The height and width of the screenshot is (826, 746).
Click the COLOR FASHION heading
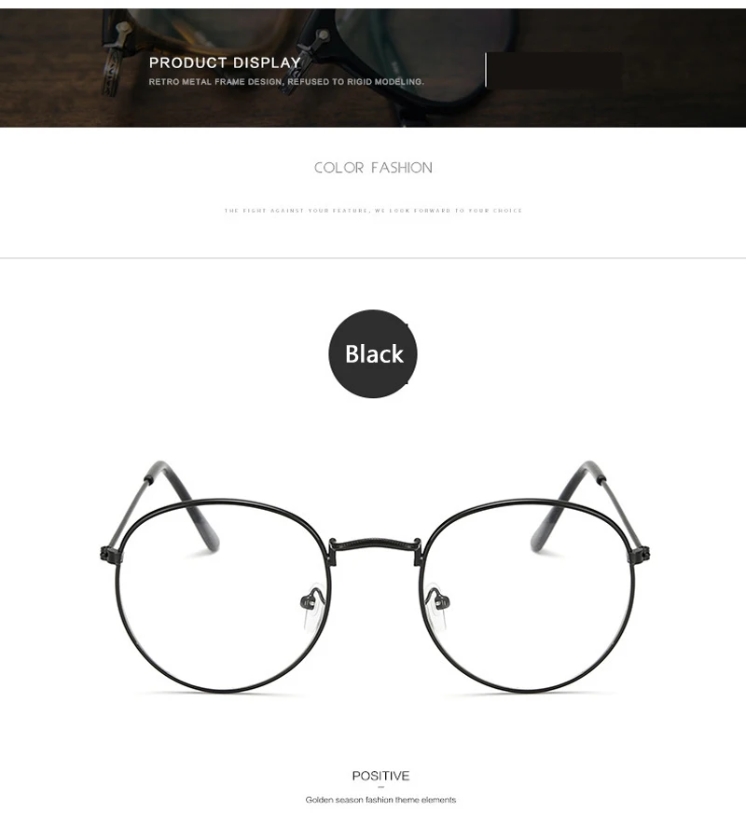(373, 168)
